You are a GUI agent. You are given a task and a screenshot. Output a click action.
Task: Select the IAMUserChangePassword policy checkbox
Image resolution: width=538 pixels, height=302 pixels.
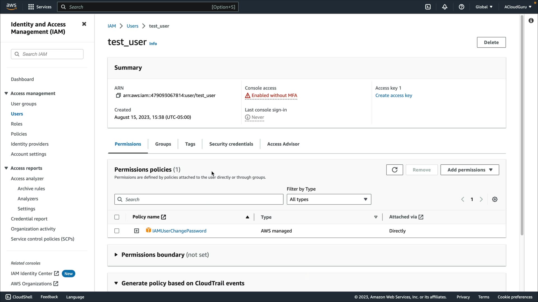coord(117,231)
